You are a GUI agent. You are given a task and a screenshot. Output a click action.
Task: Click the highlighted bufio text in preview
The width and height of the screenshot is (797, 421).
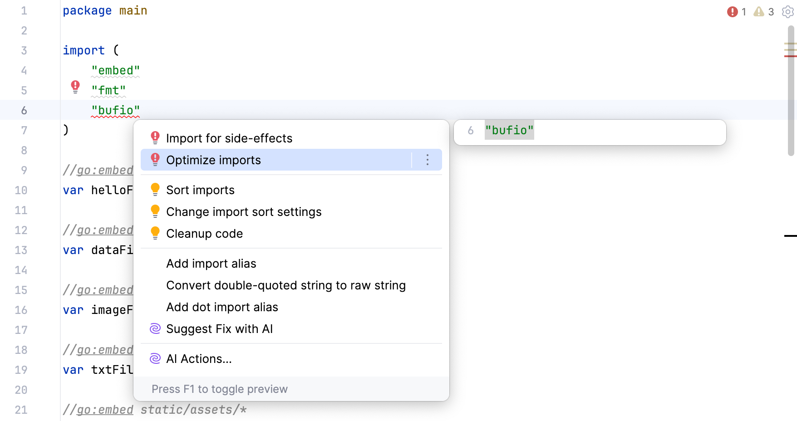pos(509,130)
